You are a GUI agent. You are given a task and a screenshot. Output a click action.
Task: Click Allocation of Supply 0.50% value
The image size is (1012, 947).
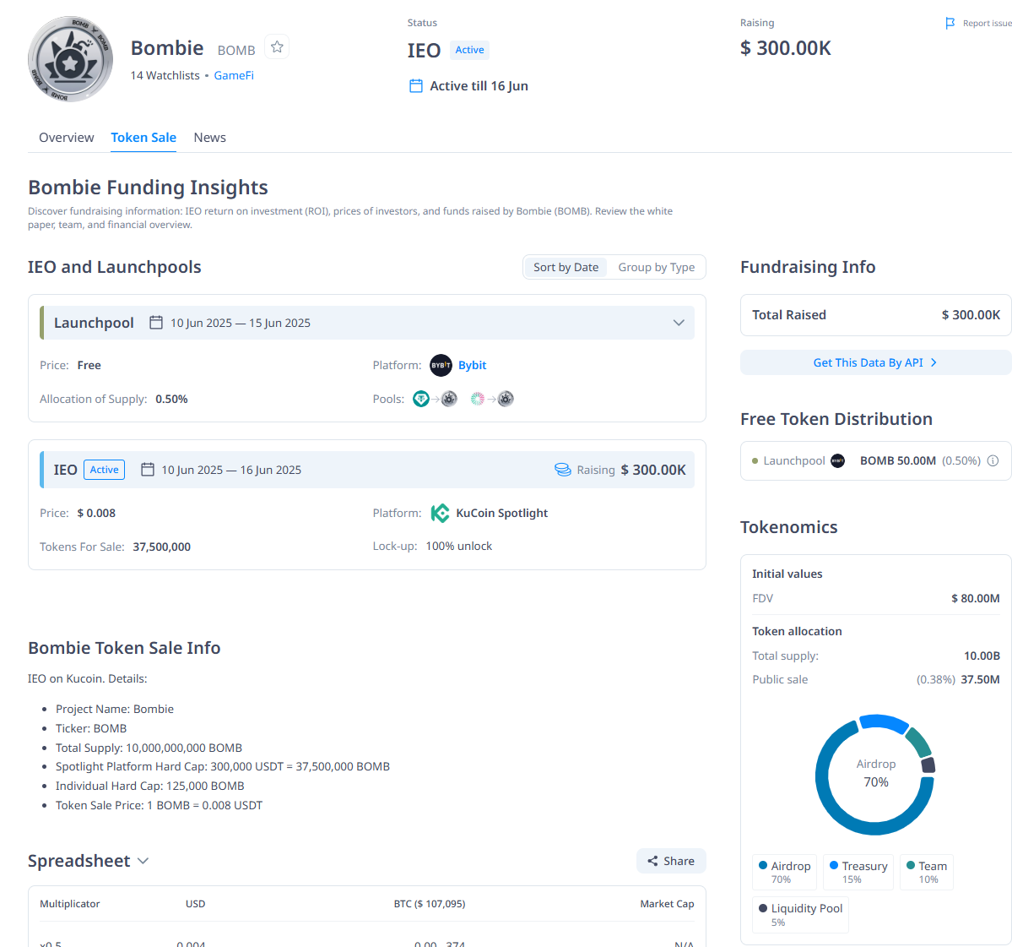pyautogui.click(x=171, y=400)
